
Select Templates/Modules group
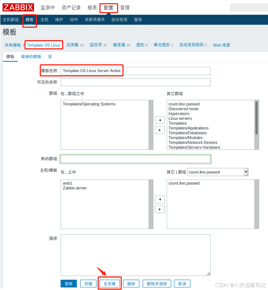point(185,138)
